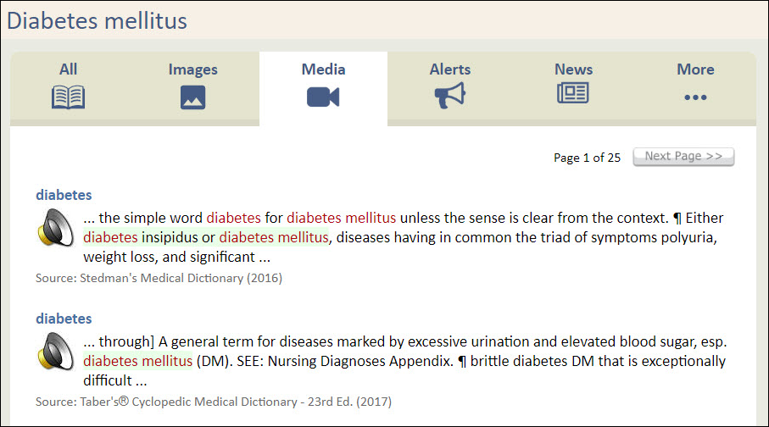Image resolution: width=769 pixels, height=427 pixels.
Task: Click the picture icon under Images
Action: [192, 97]
